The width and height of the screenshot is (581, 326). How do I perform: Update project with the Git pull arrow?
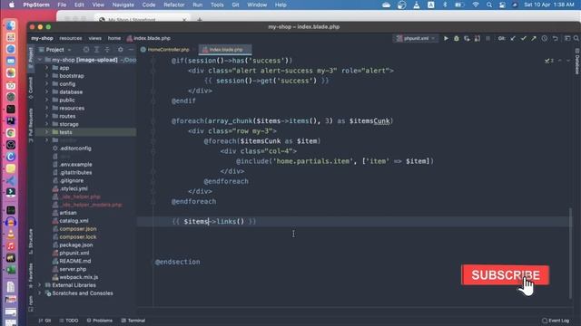(513, 38)
